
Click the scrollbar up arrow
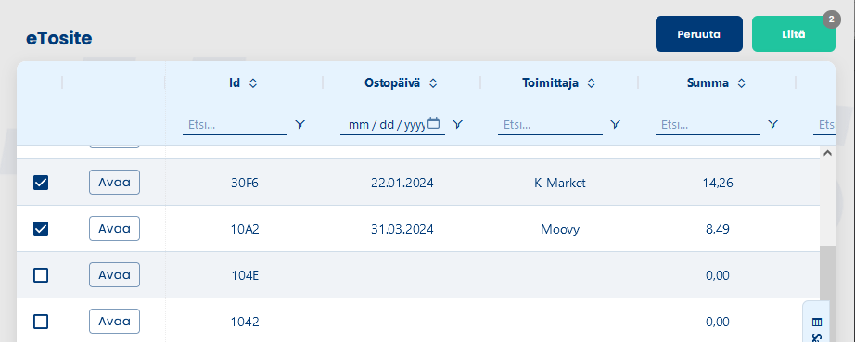827,153
